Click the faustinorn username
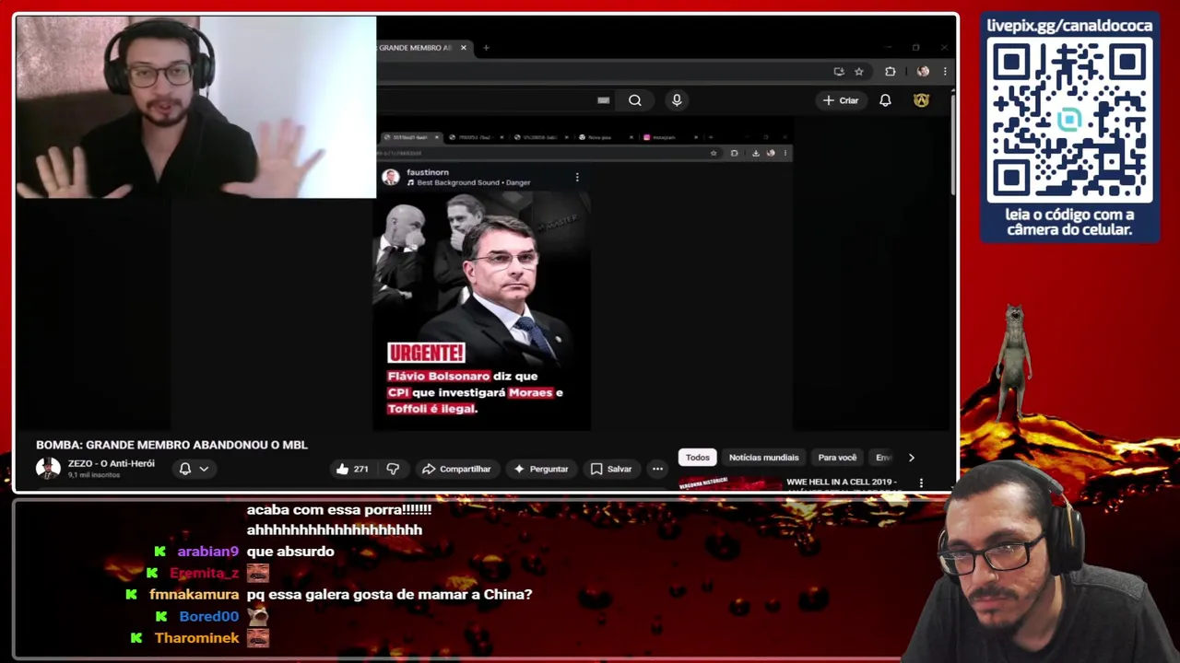Image resolution: width=1180 pixels, height=663 pixels. (x=428, y=172)
